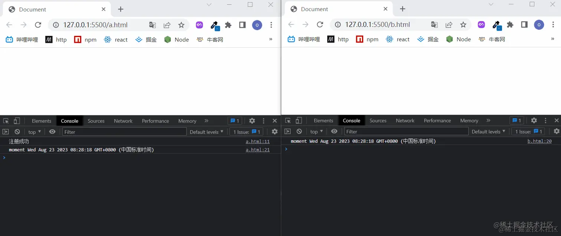Click address bar showing 127.0.0.1:5500/b.html
The height and width of the screenshot is (236, 561).
pyautogui.click(x=378, y=24)
